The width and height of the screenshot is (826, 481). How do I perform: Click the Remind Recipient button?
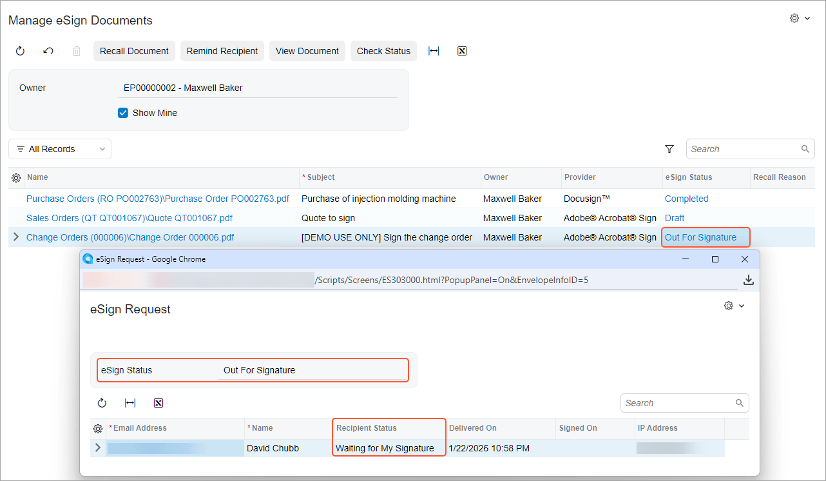[222, 51]
